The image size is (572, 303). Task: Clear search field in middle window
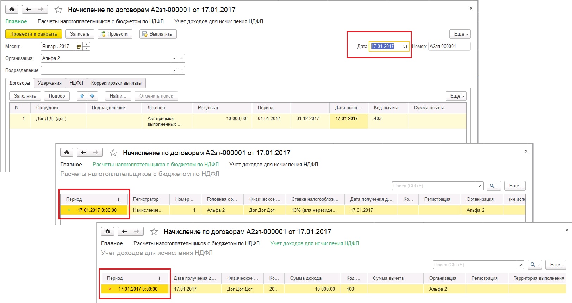tap(479, 186)
